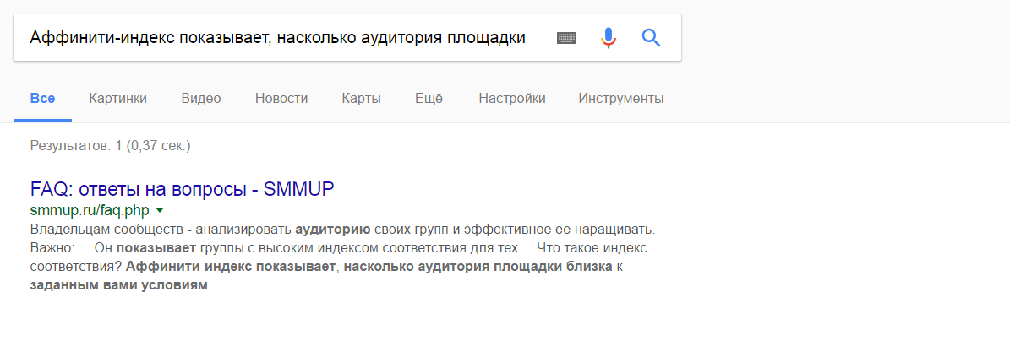Switch to the Картинки tab

(x=117, y=99)
